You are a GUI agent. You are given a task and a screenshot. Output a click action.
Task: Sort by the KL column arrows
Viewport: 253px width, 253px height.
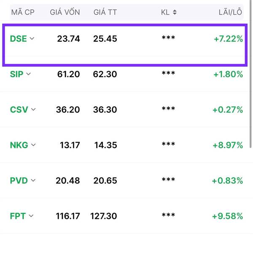click(x=175, y=12)
